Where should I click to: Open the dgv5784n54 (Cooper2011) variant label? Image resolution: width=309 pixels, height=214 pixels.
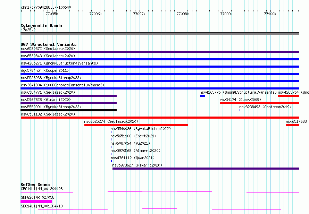click(x=45, y=70)
